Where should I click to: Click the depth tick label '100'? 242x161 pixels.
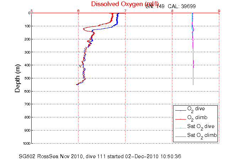coord(27,26)
